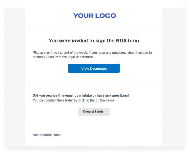Click the divider below View Document section

94,84
